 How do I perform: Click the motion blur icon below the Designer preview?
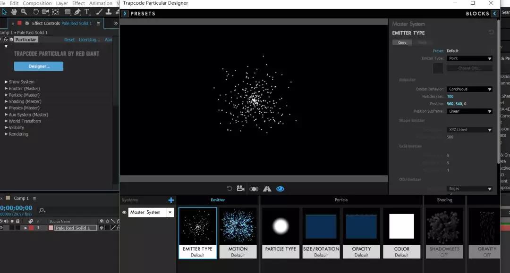pos(254,189)
